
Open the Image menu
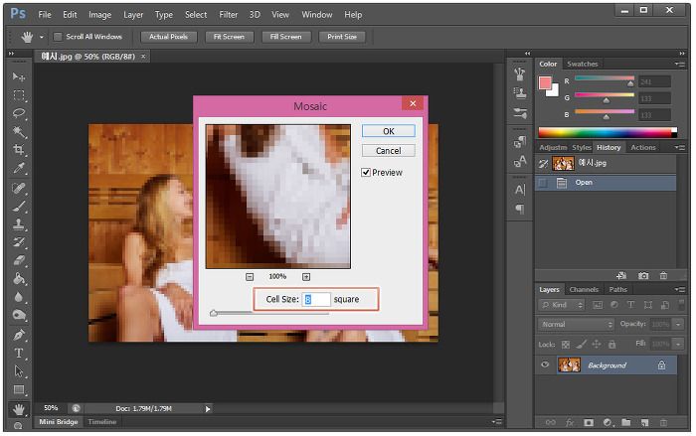99,15
